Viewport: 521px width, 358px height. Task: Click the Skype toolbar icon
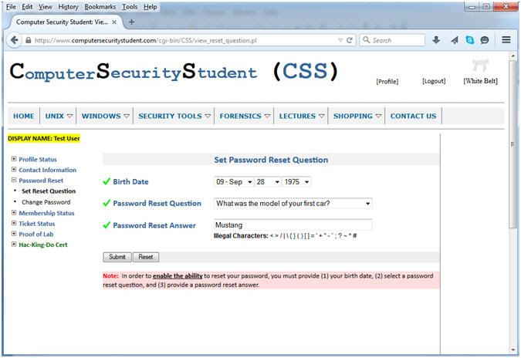coord(470,40)
